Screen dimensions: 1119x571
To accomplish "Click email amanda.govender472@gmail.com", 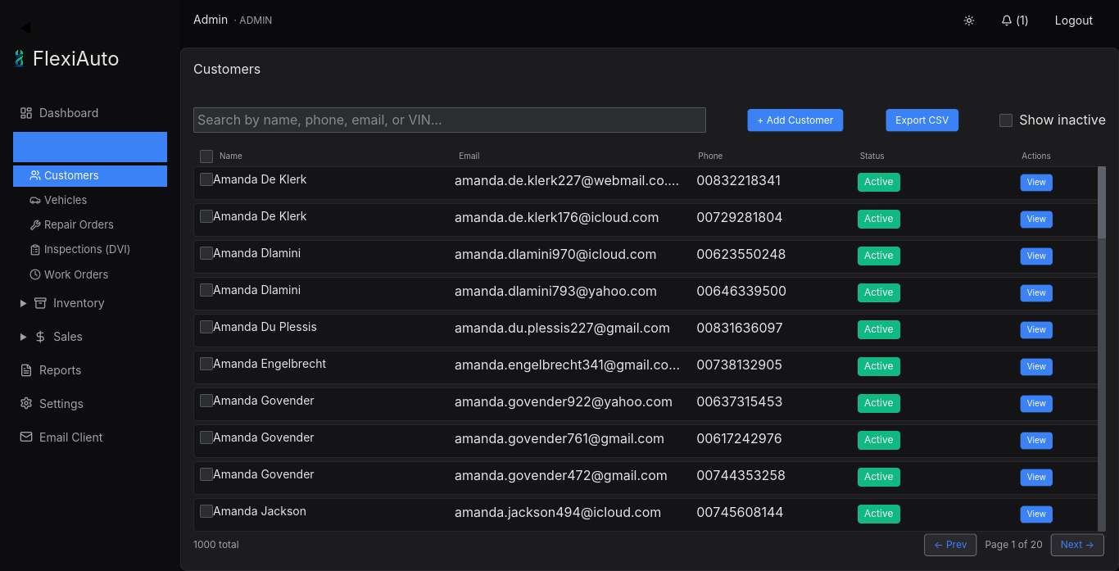I will click(561, 476).
